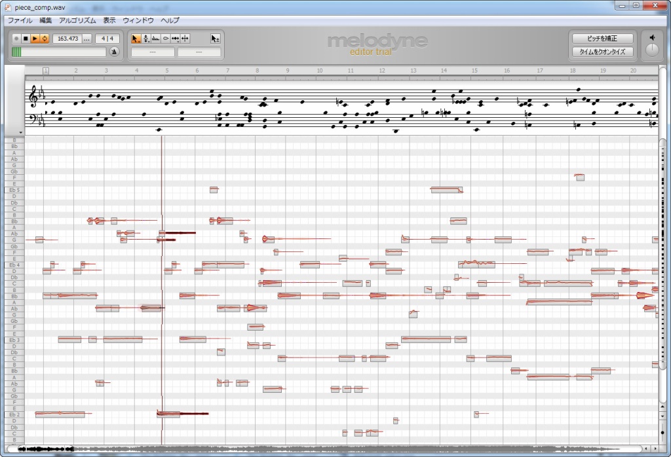
Task: Click bar 18 in the bar ruler
Action: 573,71
